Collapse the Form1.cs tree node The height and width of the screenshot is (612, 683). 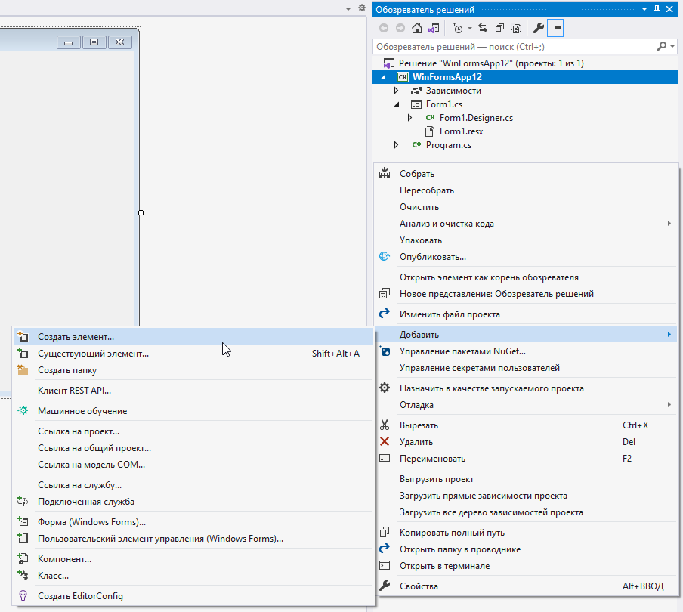point(396,104)
